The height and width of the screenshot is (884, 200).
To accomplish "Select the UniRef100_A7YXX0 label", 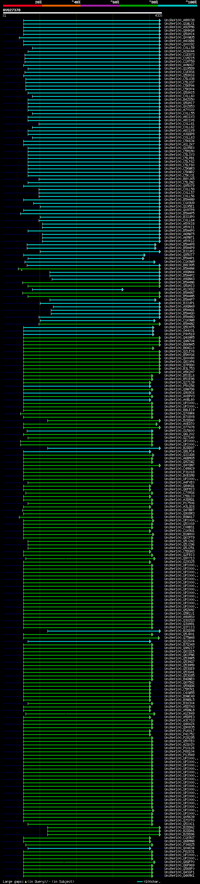I will point(179,110).
